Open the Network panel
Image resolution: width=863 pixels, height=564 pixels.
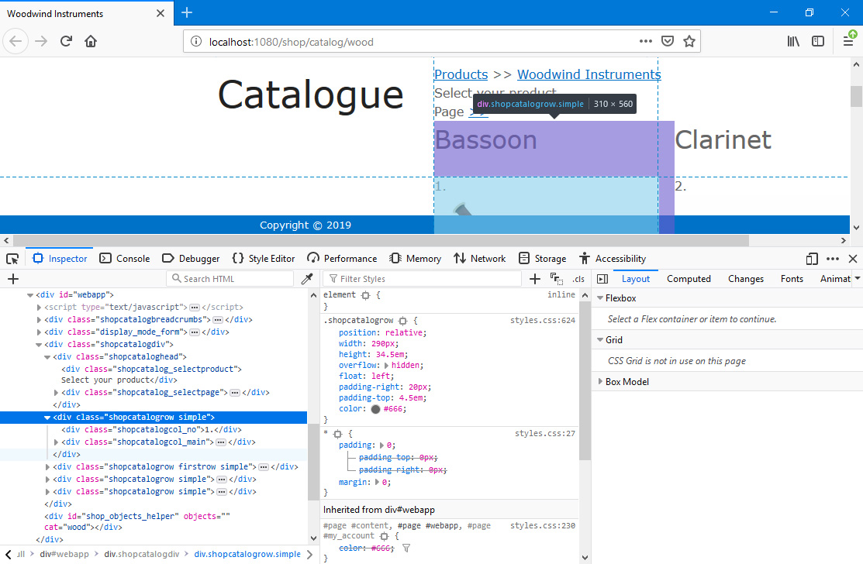point(479,259)
